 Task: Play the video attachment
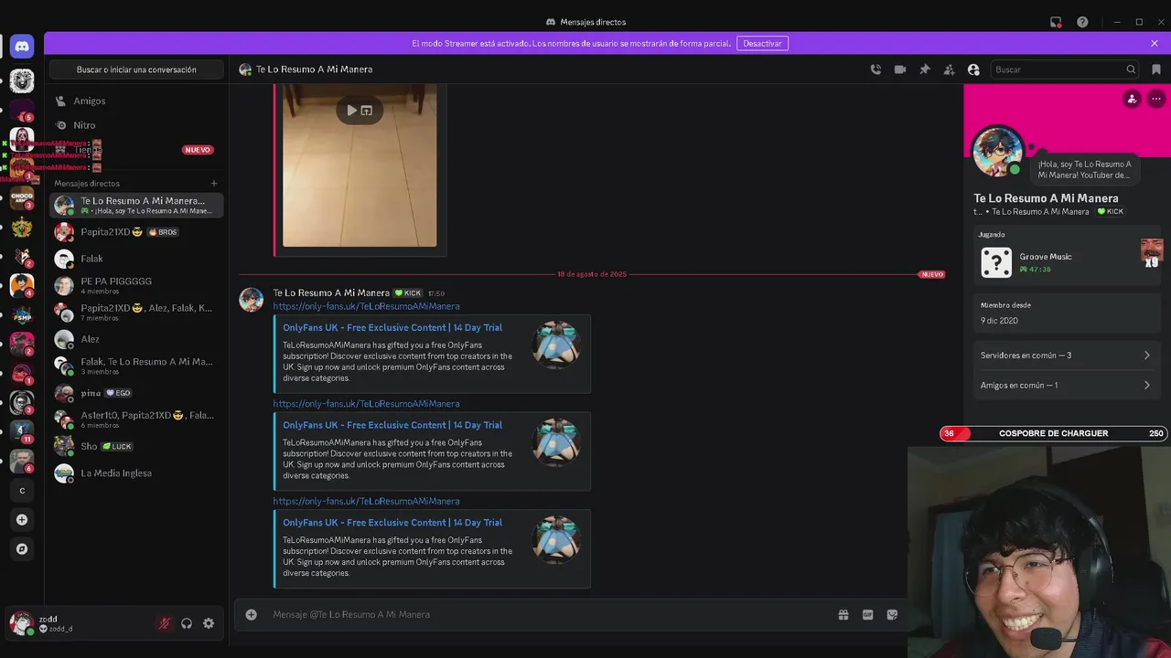click(x=351, y=111)
